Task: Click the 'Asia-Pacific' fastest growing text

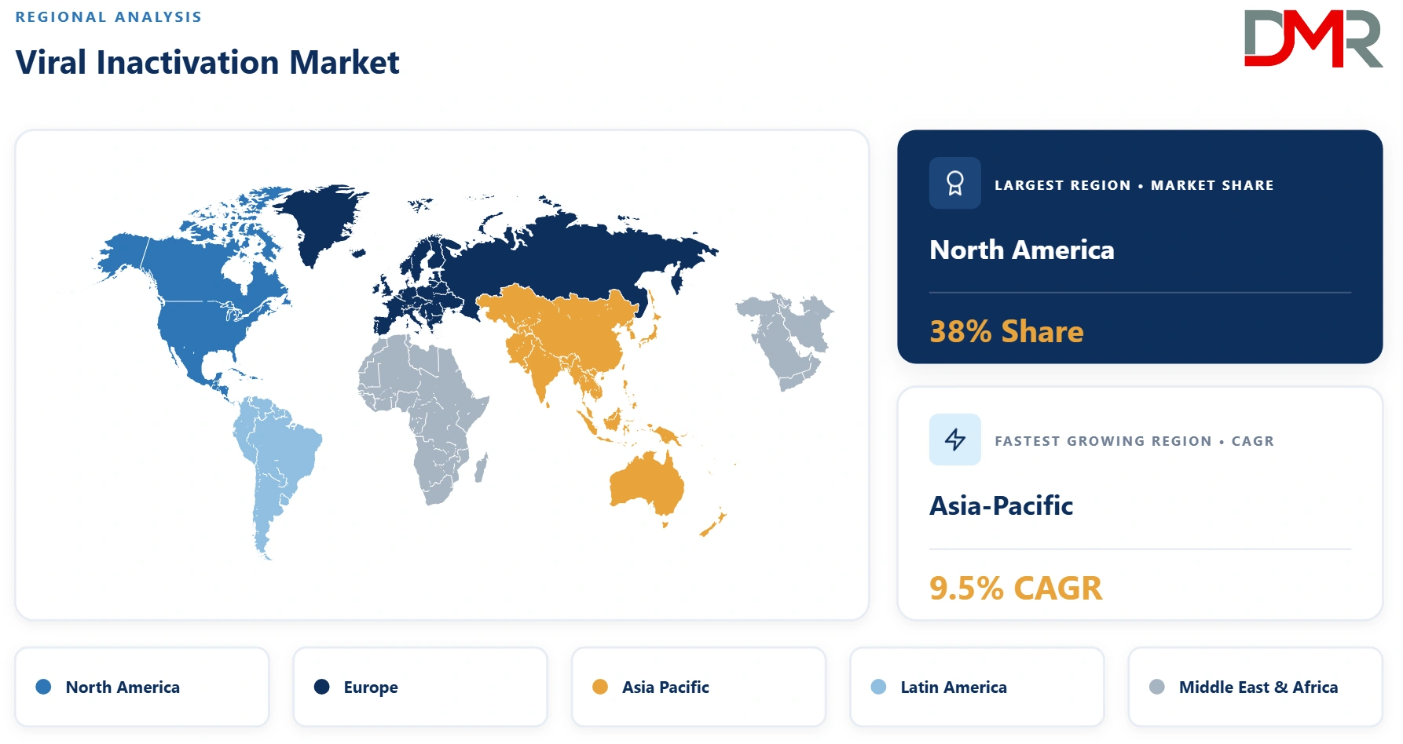Action: [1002, 505]
